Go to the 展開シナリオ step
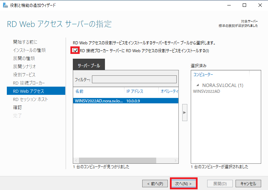The width and height of the screenshot is (268, 190). [x=25, y=67]
